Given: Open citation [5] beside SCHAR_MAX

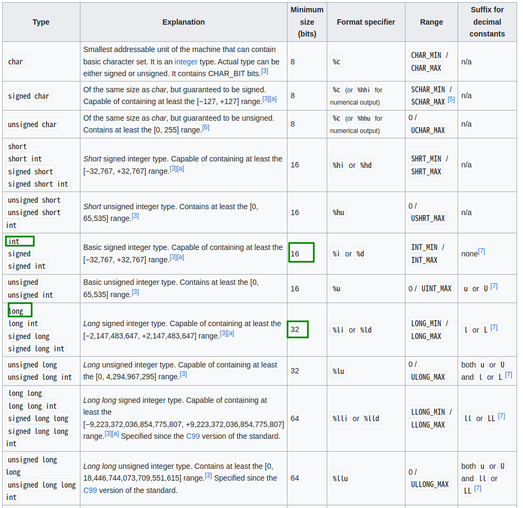Looking at the screenshot, I should [x=451, y=100].
